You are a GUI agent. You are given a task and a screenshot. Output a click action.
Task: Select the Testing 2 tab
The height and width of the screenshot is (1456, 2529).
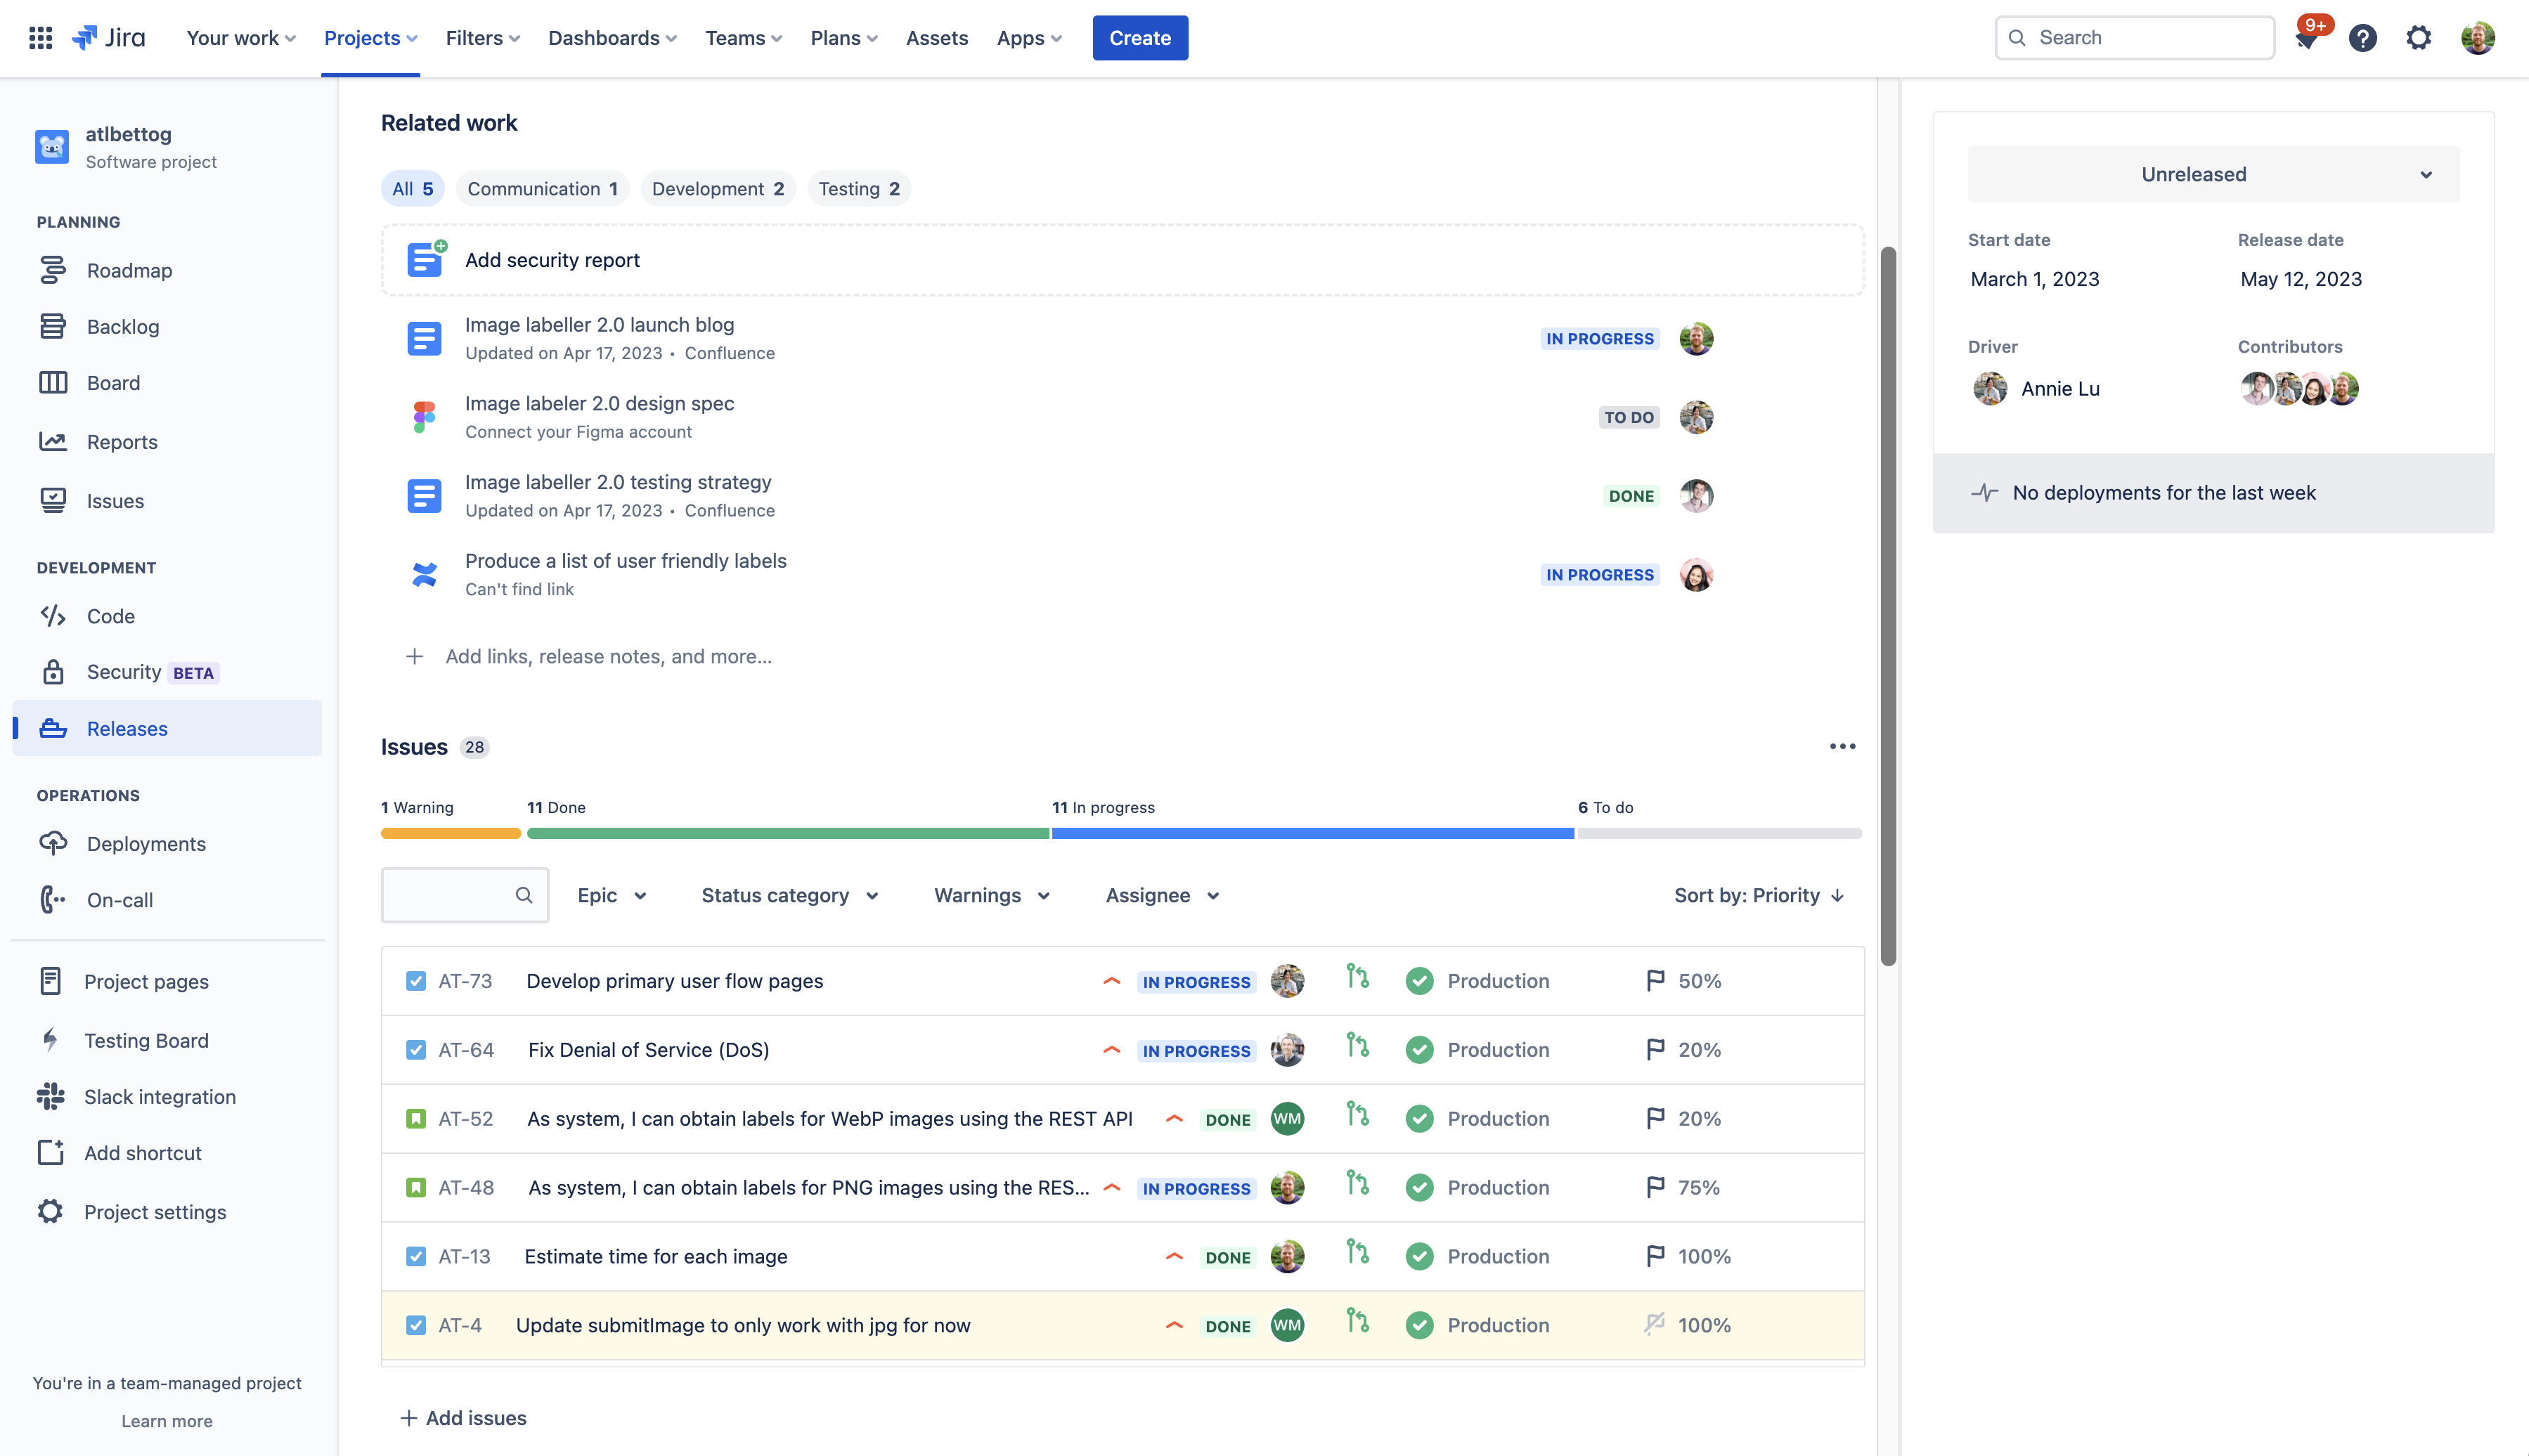[859, 188]
